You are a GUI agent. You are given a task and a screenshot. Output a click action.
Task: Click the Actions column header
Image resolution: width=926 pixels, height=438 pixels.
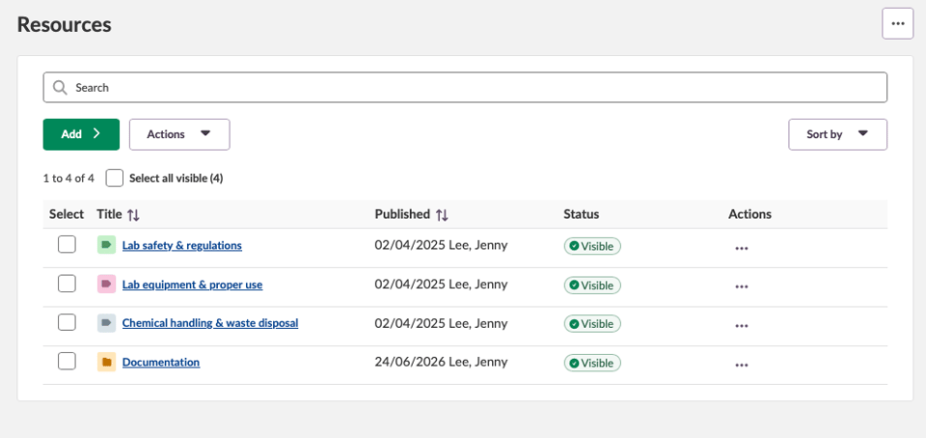pyautogui.click(x=750, y=214)
